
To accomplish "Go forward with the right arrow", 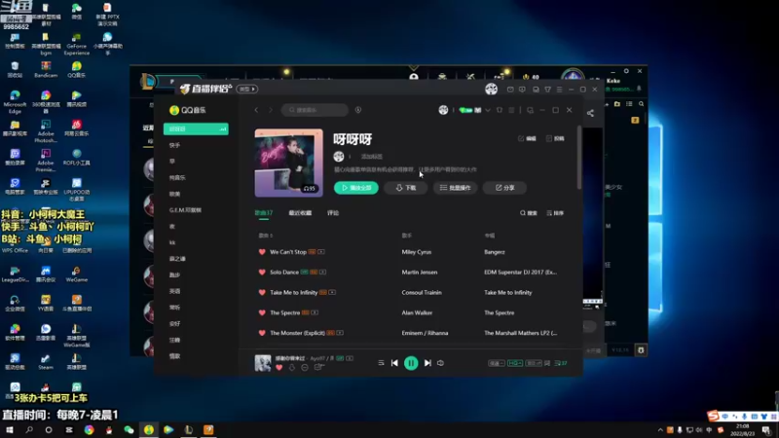I will coord(271,110).
